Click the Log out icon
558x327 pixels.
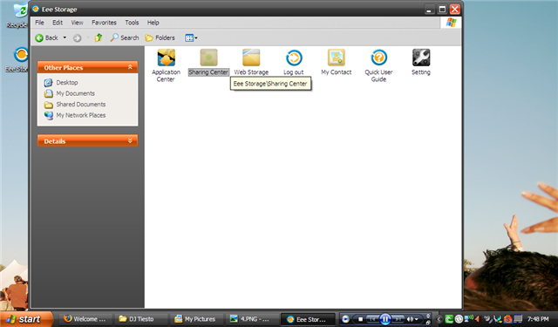(294, 58)
